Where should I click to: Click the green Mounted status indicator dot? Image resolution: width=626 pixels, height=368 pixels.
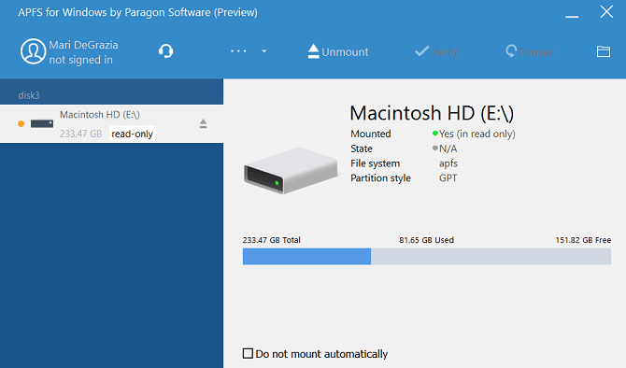[x=435, y=134]
